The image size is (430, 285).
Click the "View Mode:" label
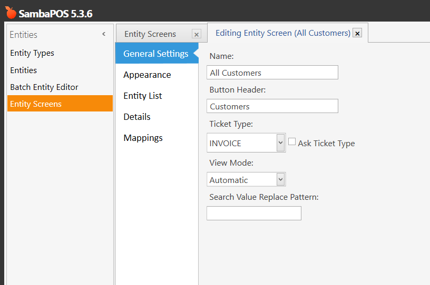point(231,162)
